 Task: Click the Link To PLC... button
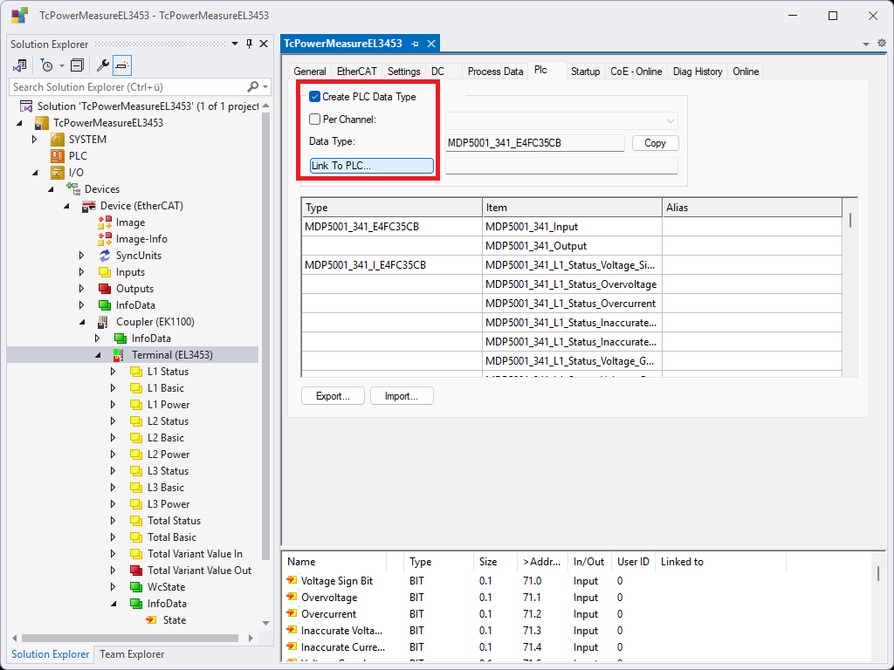[x=372, y=166]
